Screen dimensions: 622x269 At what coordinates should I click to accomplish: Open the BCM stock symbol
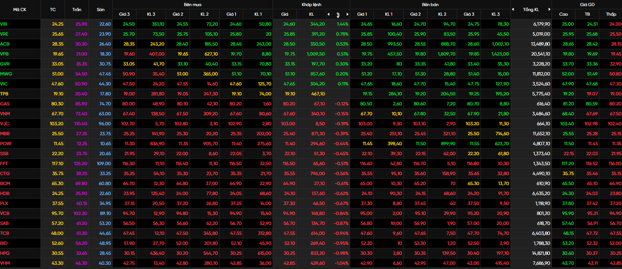point(5,184)
